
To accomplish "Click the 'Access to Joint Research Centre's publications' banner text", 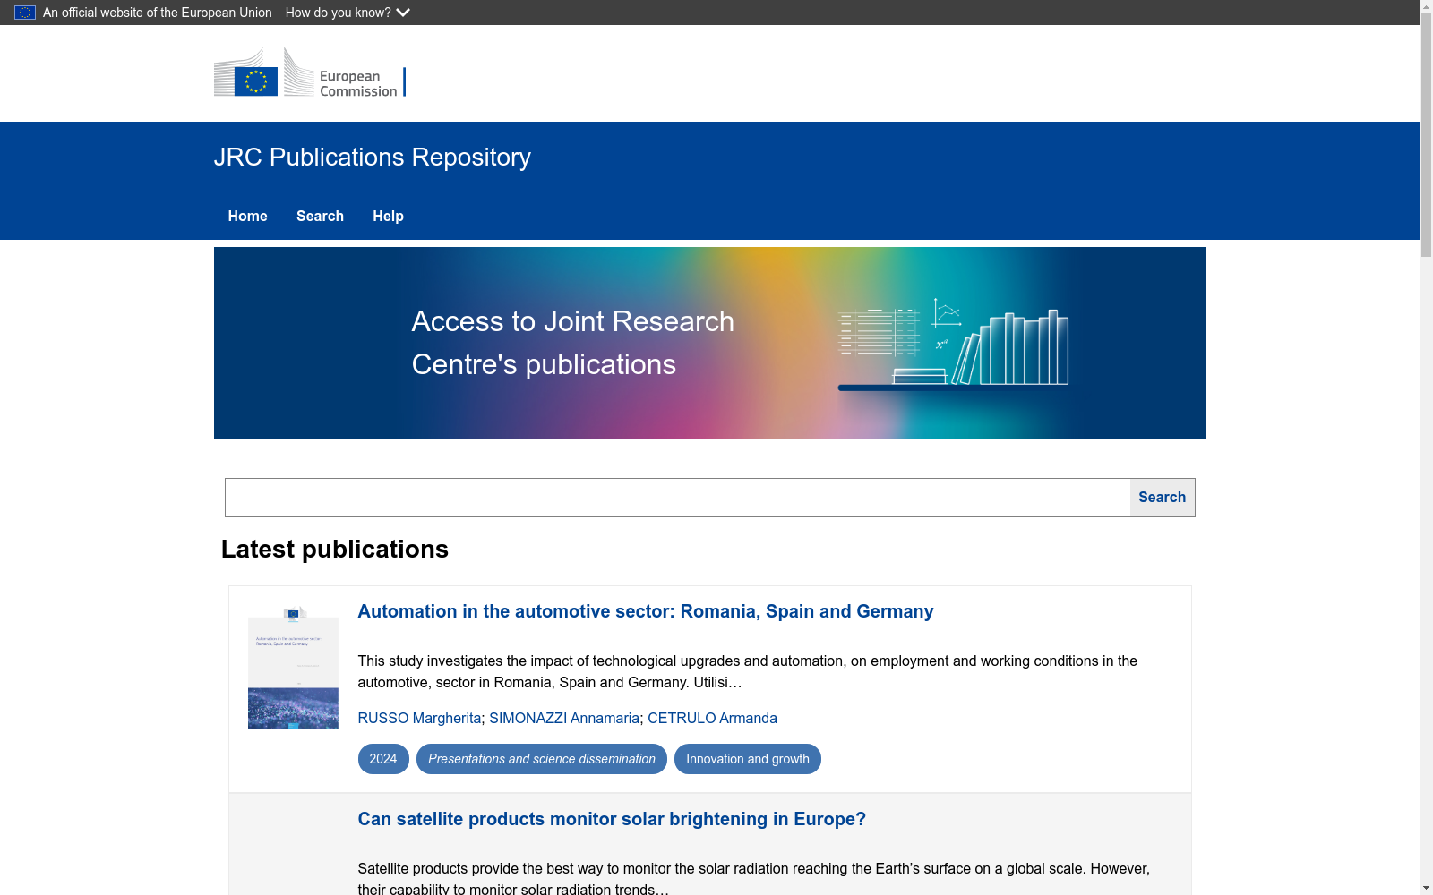I will pyautogui.click(x=573, y=343).
